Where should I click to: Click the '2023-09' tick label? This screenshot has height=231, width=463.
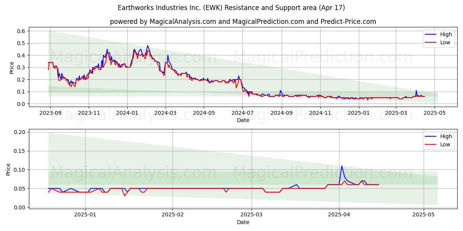click(50, 113)
